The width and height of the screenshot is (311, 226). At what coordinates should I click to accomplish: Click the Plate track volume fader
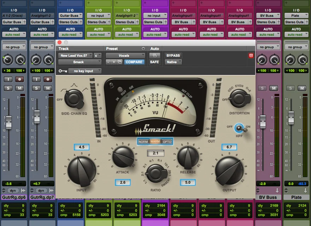coord(291,118)
